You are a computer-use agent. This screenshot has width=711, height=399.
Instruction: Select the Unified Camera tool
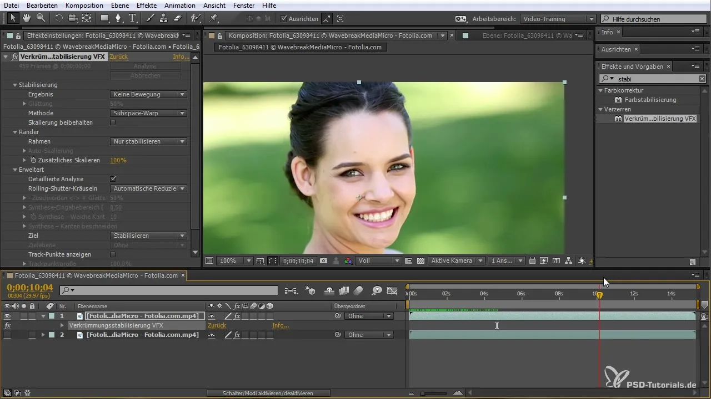[73, 18]
